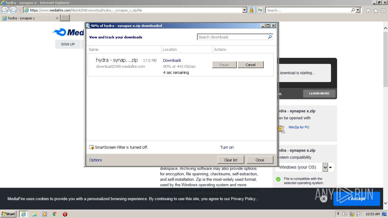Open a new blank tab

[65, 18]
